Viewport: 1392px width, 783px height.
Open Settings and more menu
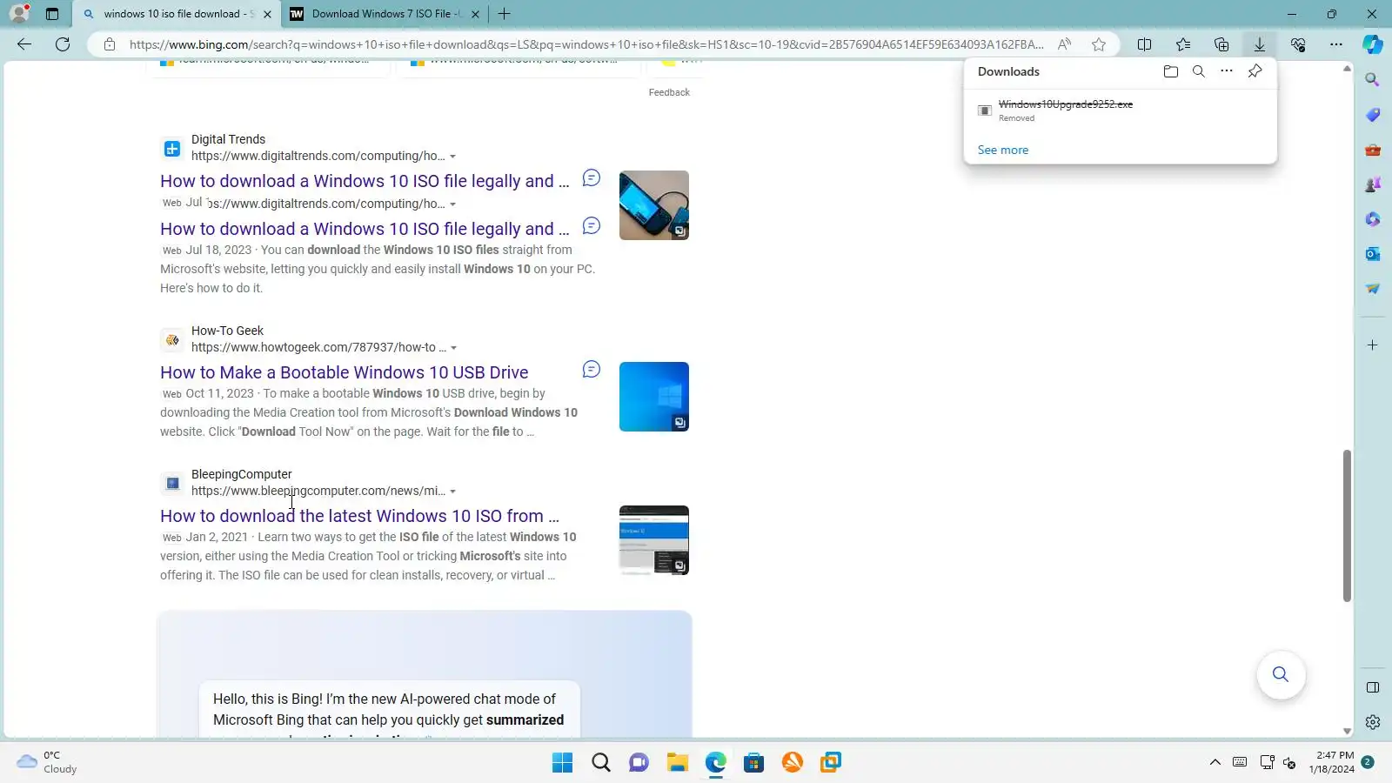click(x=1336, y=44)
